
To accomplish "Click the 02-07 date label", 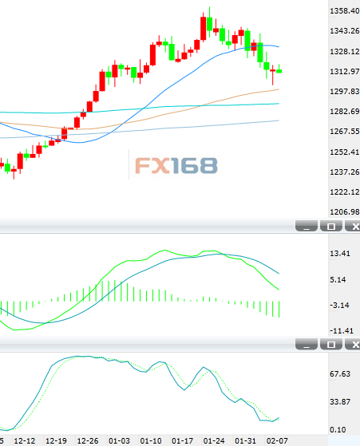I will (277, 441).
